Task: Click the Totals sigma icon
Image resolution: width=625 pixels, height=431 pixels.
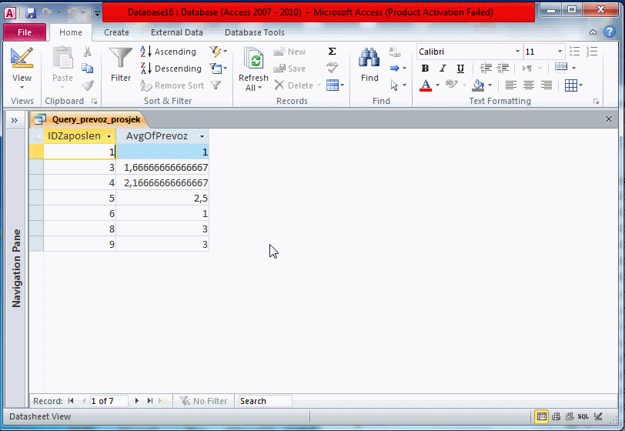Action: click(333, 52)
